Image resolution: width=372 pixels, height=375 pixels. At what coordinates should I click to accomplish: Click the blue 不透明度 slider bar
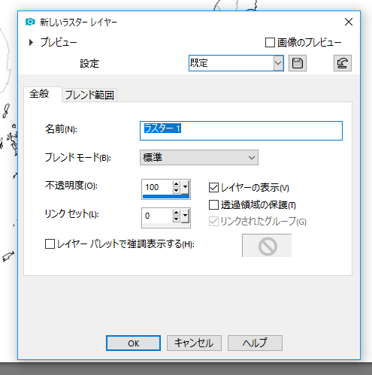click(166, 197)
